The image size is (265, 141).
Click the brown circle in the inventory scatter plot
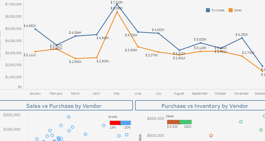(211, 136)
